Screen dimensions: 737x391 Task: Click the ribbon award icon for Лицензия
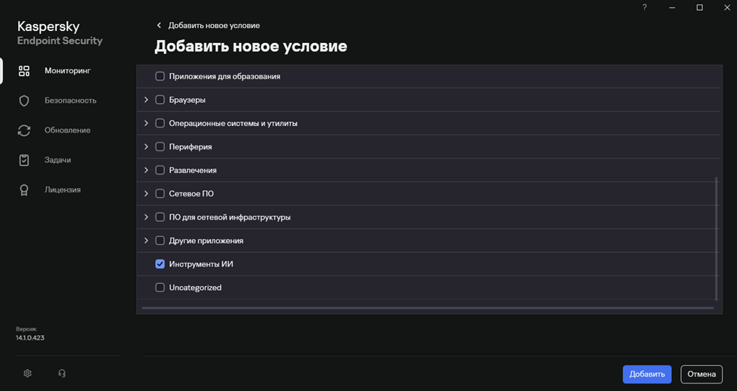click(x=24, y=190)
